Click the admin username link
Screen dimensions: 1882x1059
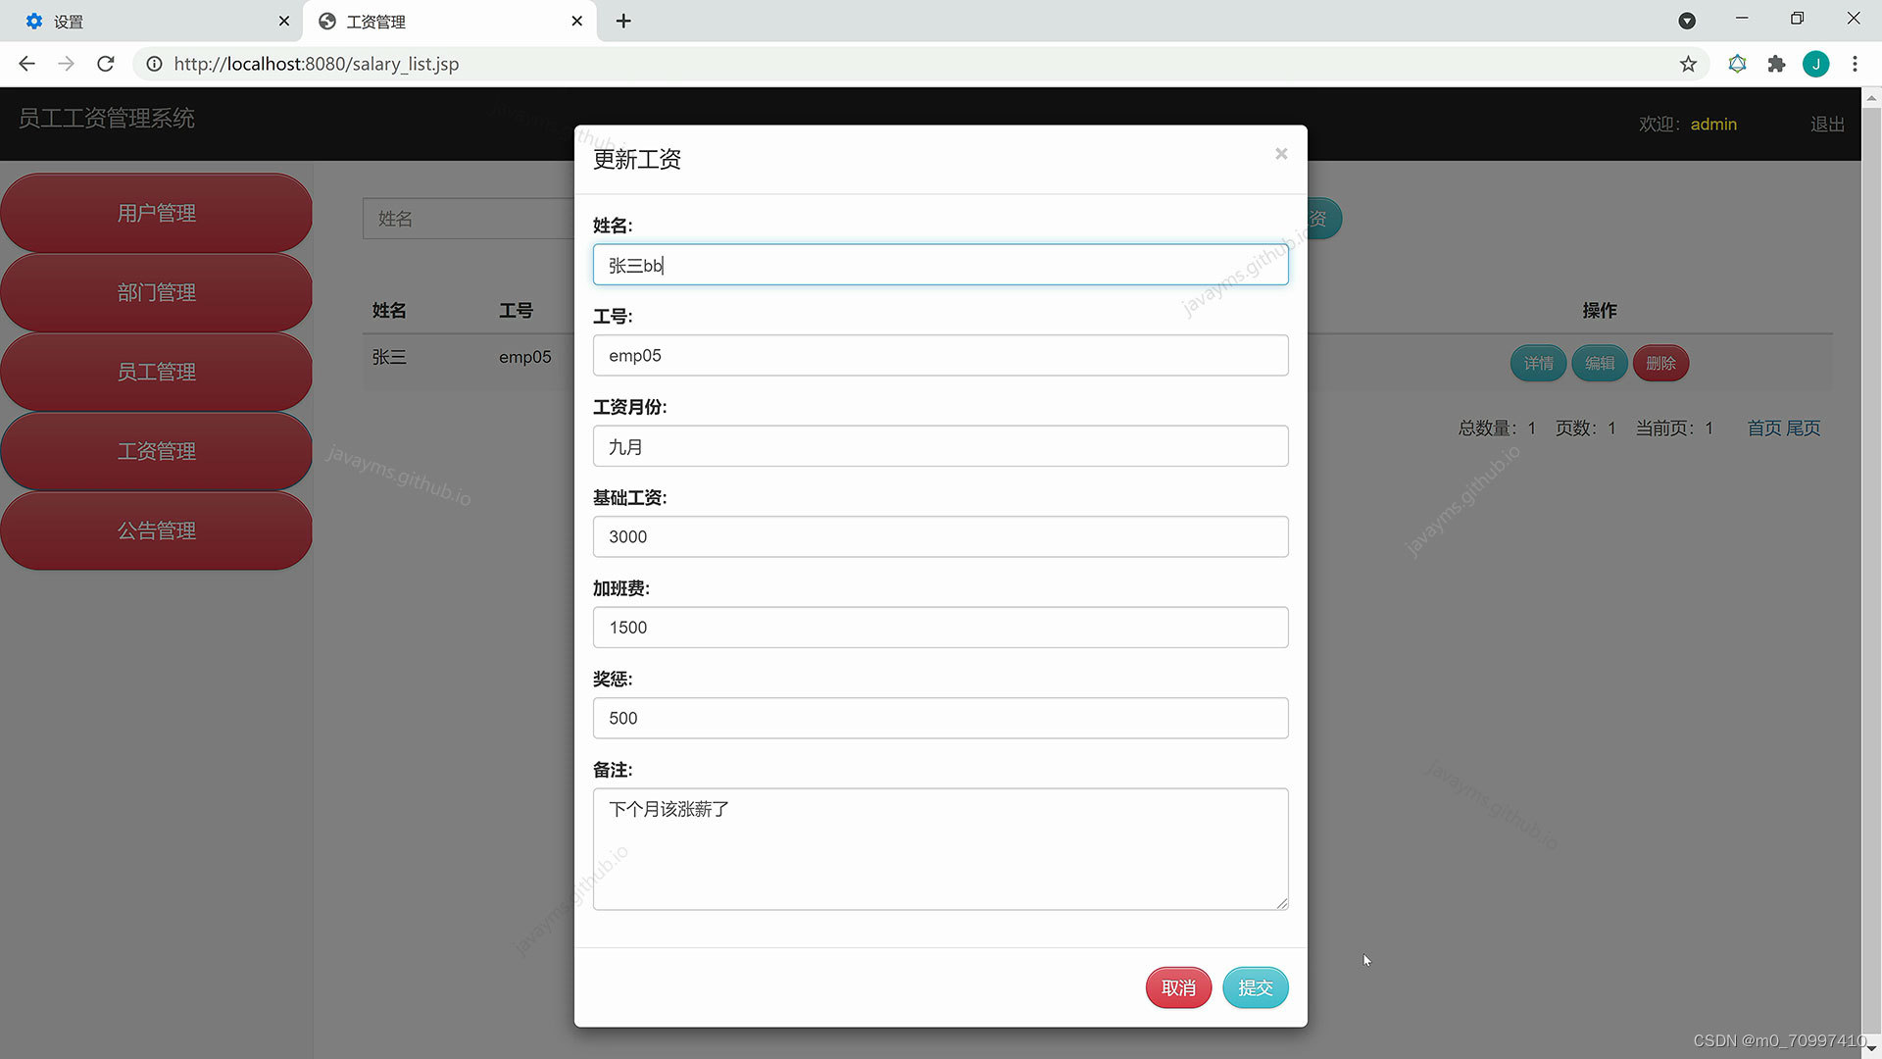click(1713, 125)
